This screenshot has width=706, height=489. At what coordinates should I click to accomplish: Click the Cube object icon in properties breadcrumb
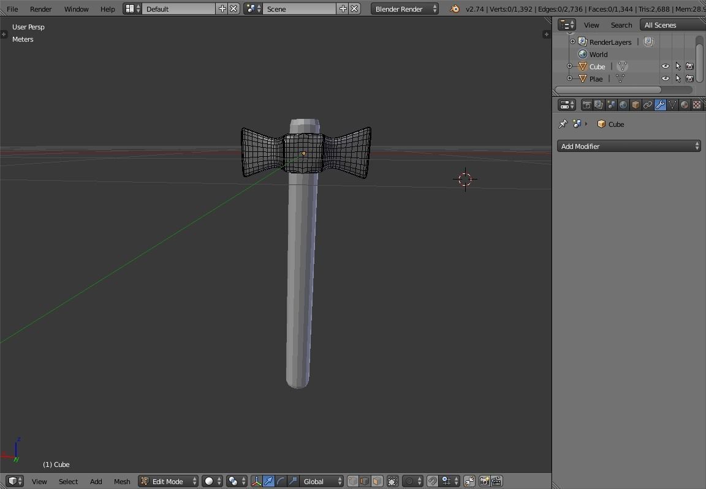[601, 124]
